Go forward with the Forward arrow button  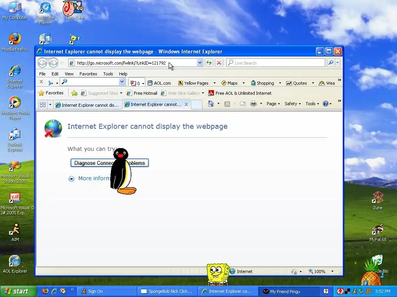(53, 63)
